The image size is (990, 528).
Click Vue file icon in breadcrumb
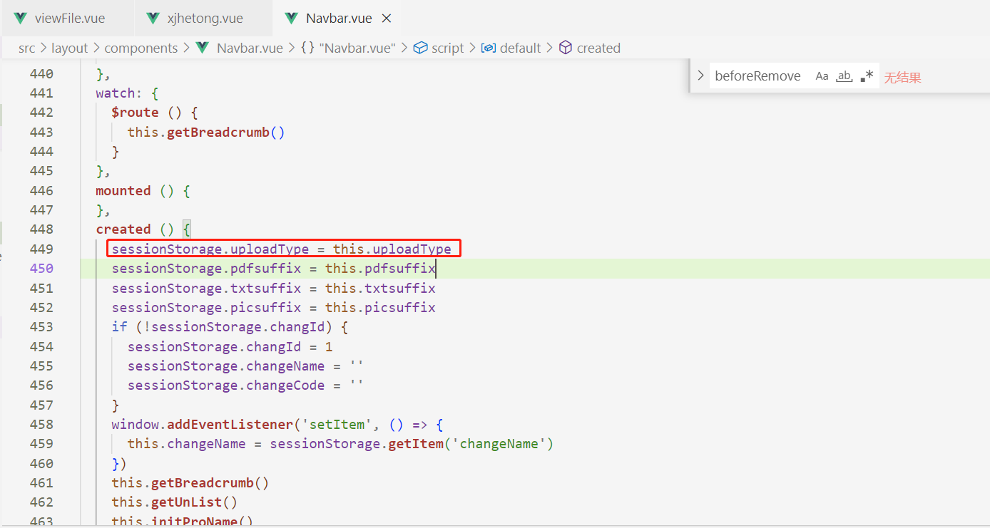pos(203,48)
